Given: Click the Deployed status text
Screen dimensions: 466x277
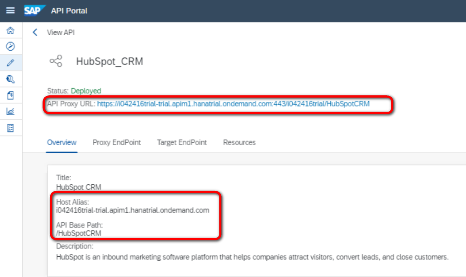Looking at the screenshot, I should click(86, 91).
